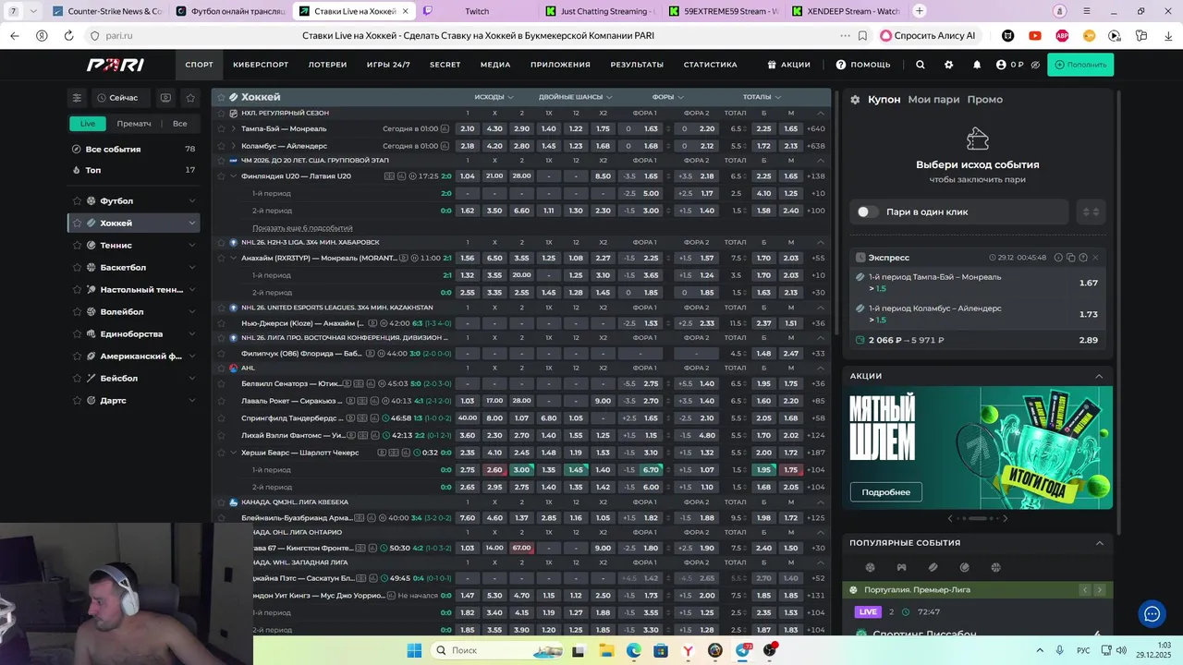
Task: Toggle Пари в один клик switch
Action: pyautogui.click(x=867, y=212)
